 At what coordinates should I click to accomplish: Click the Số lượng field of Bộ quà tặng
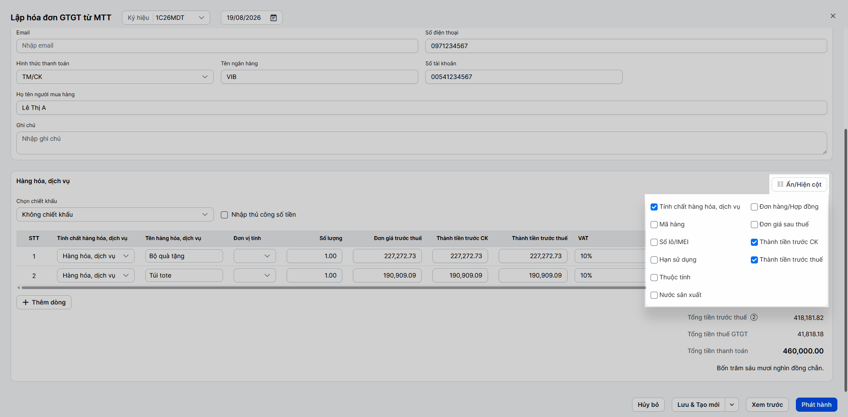pyautogui.click(x=314, y=256)
